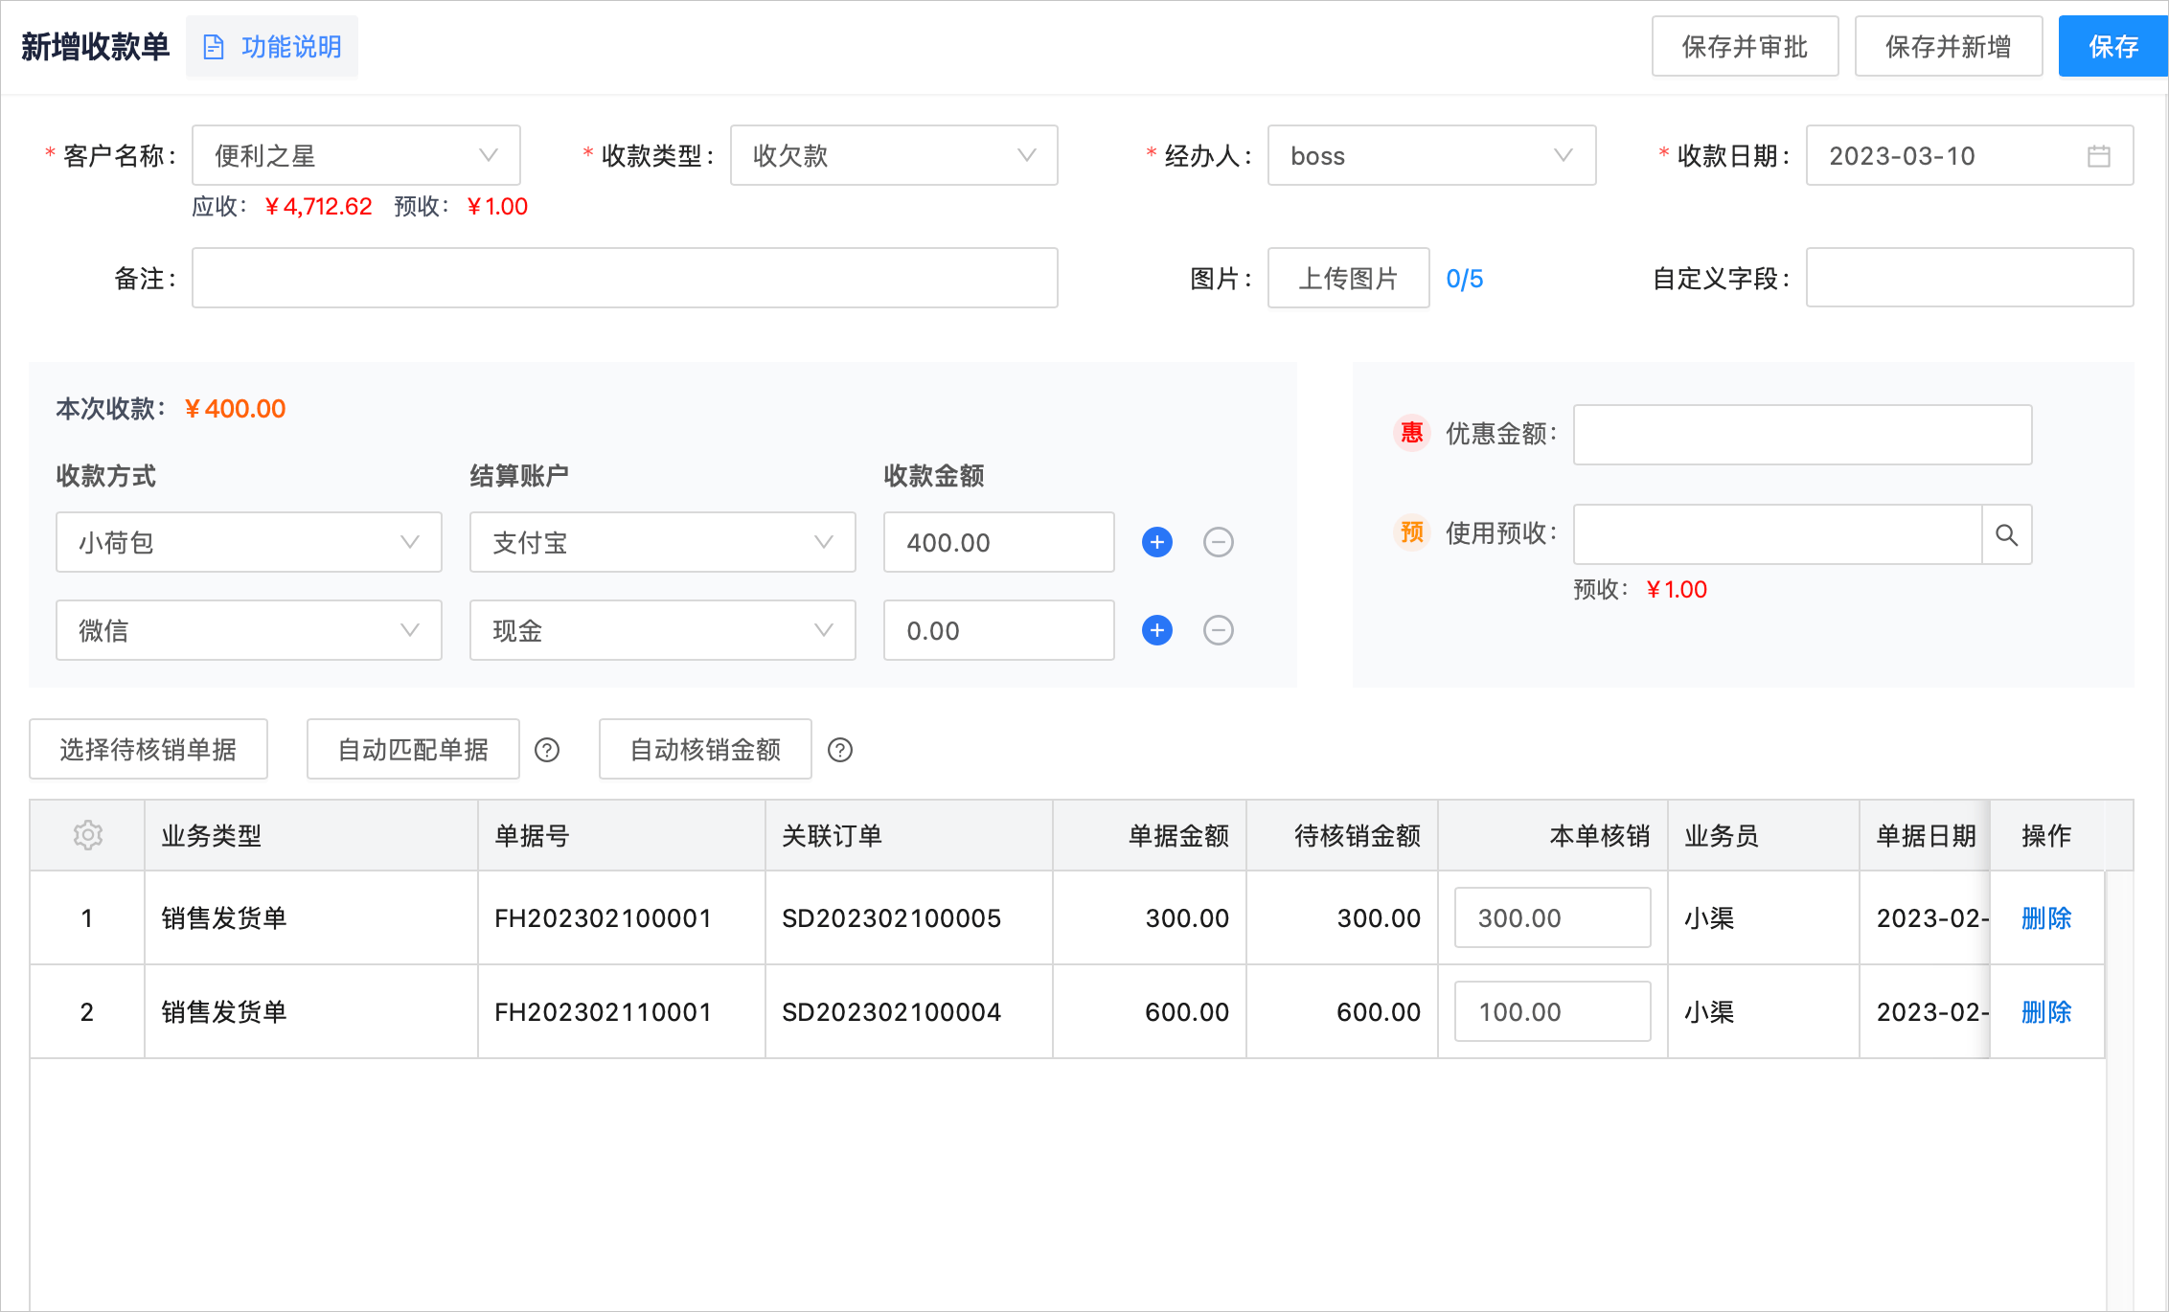Click the 应收 ¥4,712.62 amount
The height and width of the screenshot is (1312, 2169).
pos(318,206)
